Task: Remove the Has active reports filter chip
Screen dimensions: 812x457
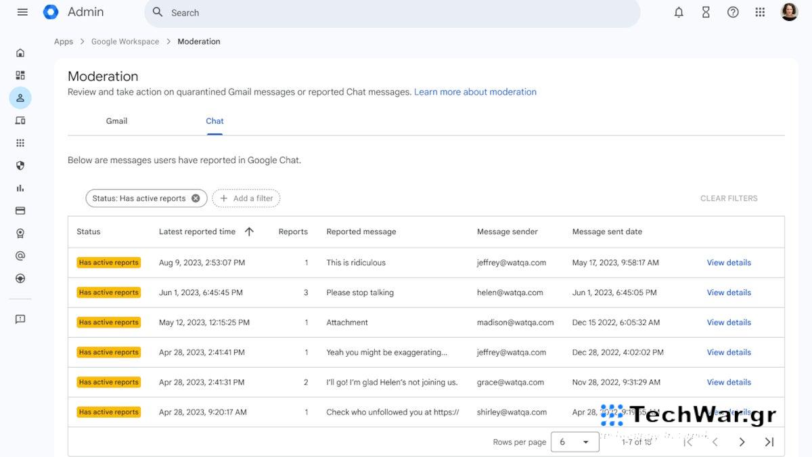Action: 196,198
